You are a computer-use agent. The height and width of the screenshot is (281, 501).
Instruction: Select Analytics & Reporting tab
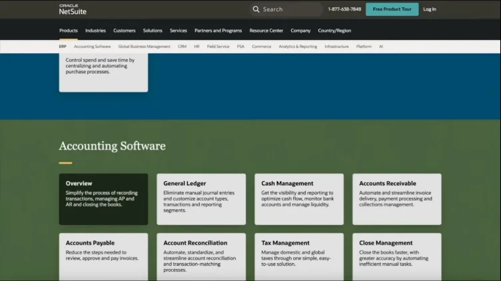(x=298, y=47)
